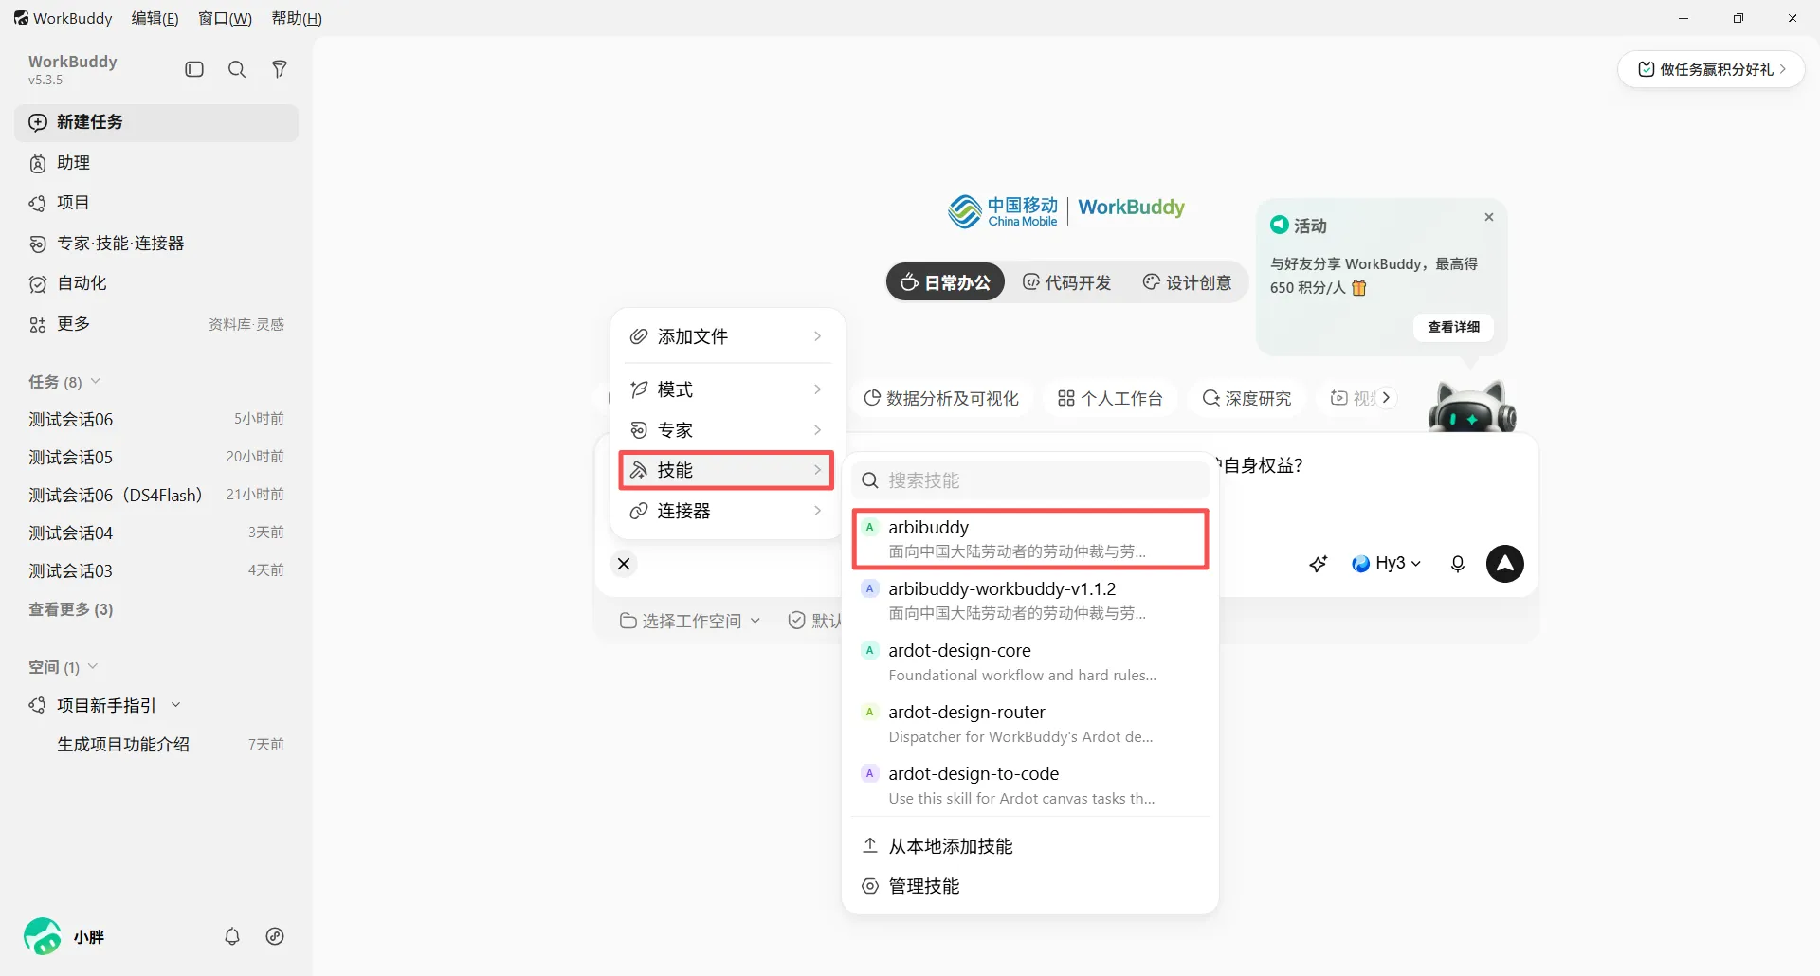
Task: Select ardot-design-to-code skill
Action: (x=1030, y=786)
